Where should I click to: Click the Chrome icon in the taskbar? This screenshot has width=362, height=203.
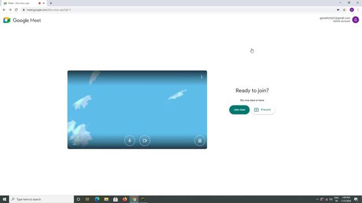tap(134, 199)
